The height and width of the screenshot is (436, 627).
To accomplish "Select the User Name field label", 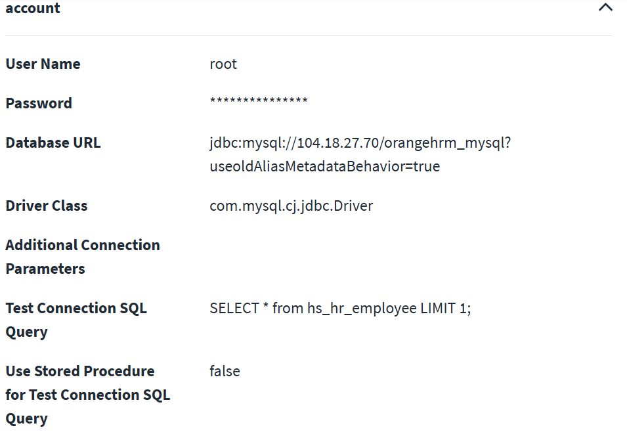I will pyautogui.click(x=43, y=64).
